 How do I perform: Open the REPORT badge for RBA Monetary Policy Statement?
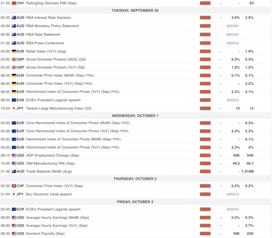click(233, 26)
